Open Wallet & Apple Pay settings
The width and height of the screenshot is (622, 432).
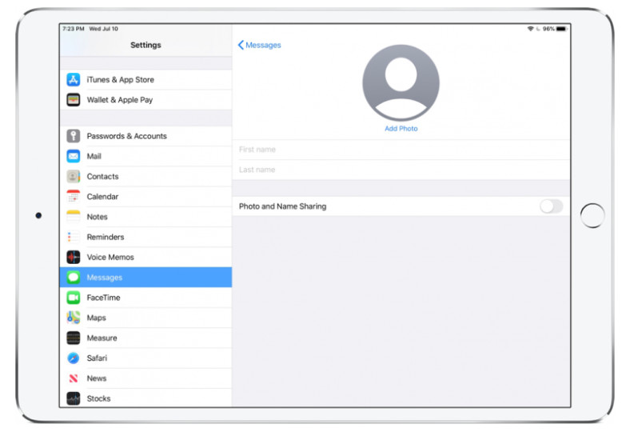(146, 100)
